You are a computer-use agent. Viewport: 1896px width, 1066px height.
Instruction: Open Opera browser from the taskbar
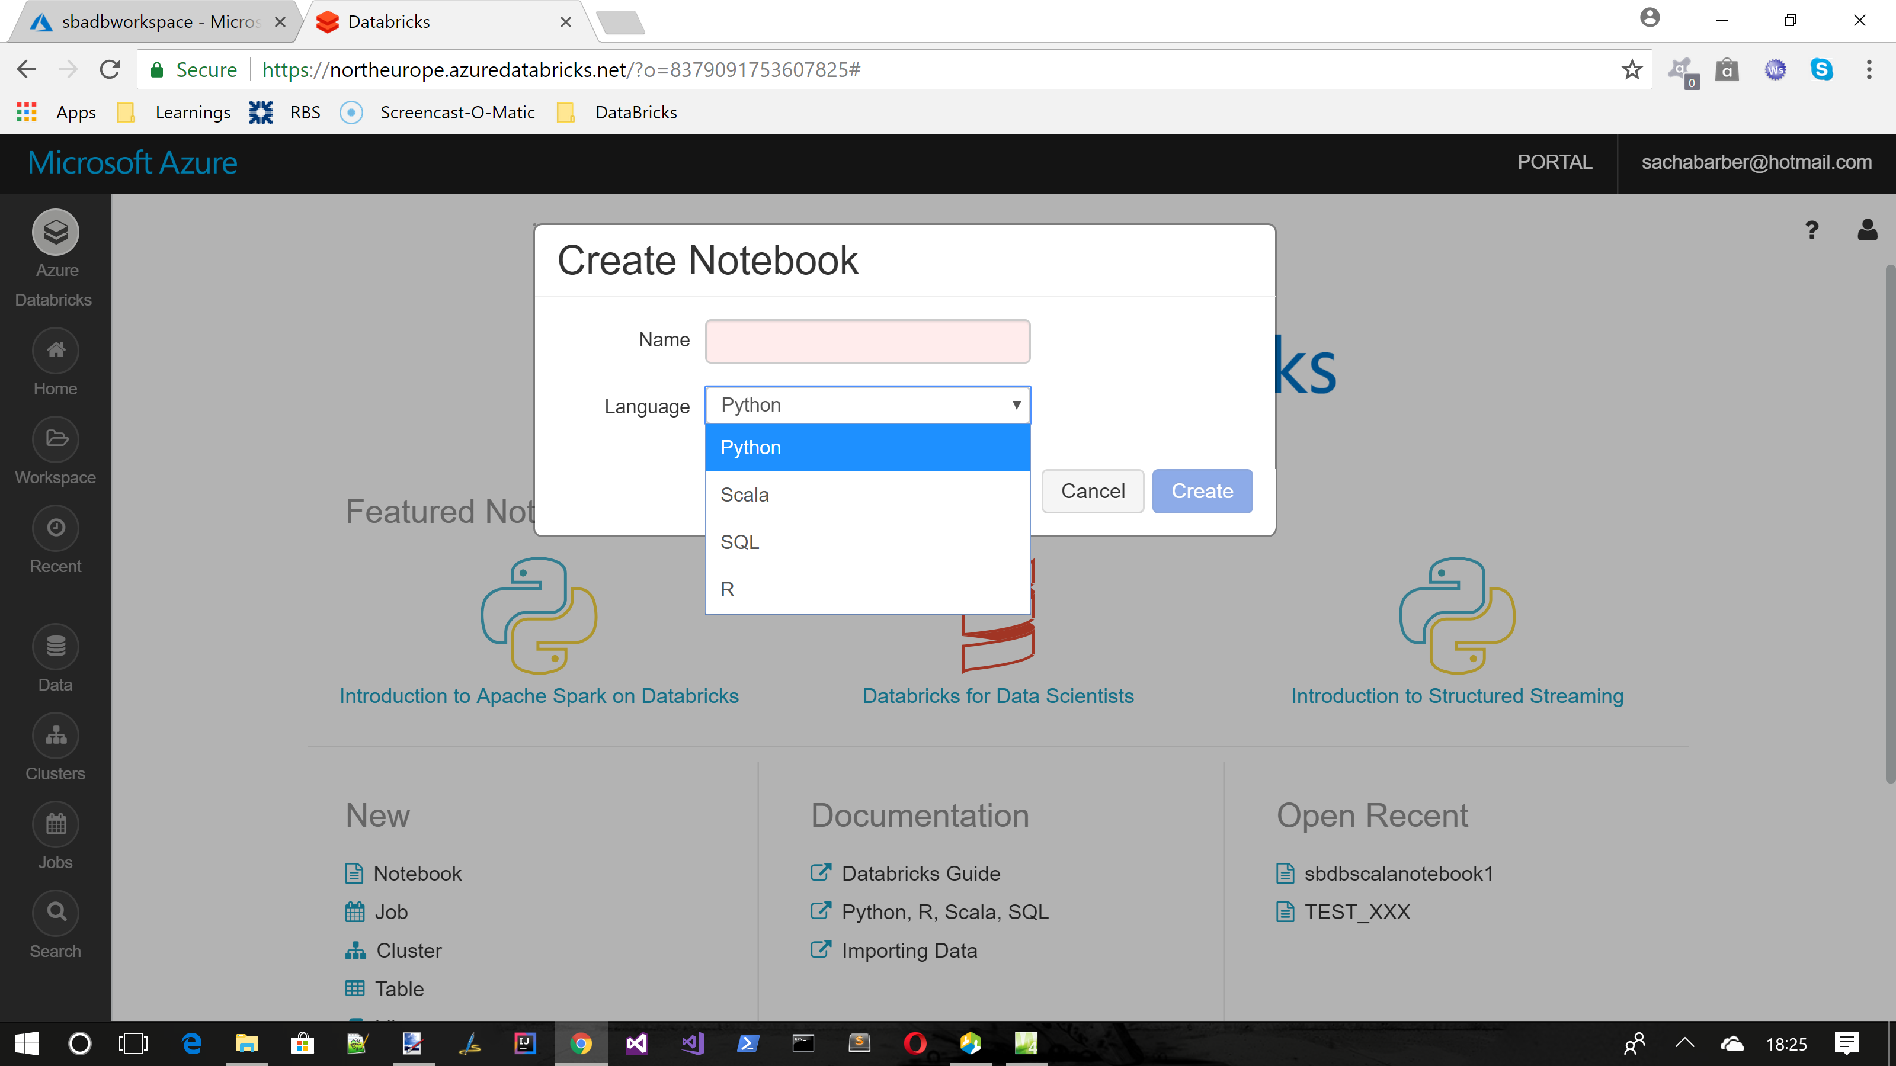pos(915,1043)
